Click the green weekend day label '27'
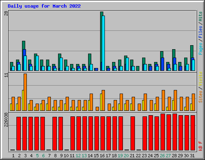The image size is (205, 160). (x=168, y=156)
